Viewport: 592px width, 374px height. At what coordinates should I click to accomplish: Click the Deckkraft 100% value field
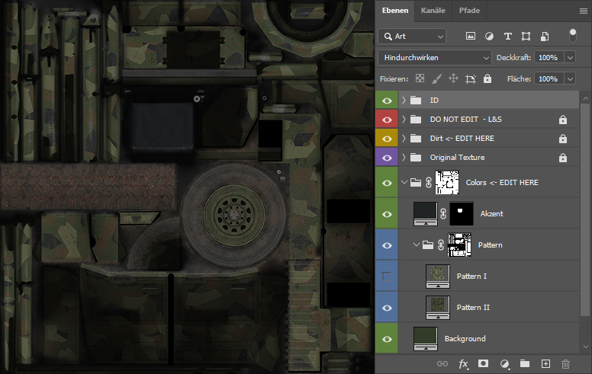pyautogui.click(x=549, y=58)
